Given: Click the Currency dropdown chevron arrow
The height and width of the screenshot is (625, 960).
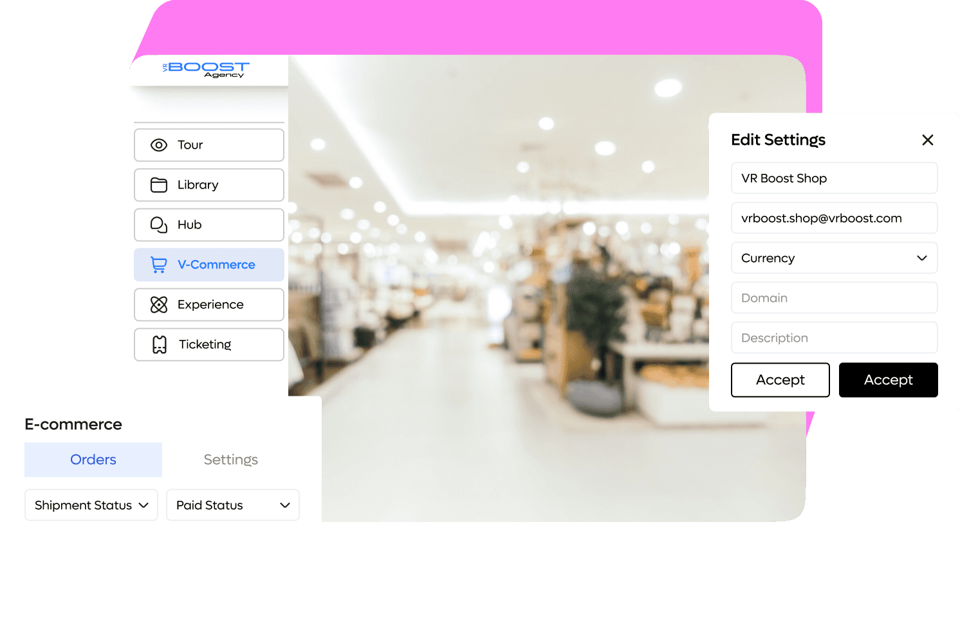Looking at the screenshot, I should (922, 258).
